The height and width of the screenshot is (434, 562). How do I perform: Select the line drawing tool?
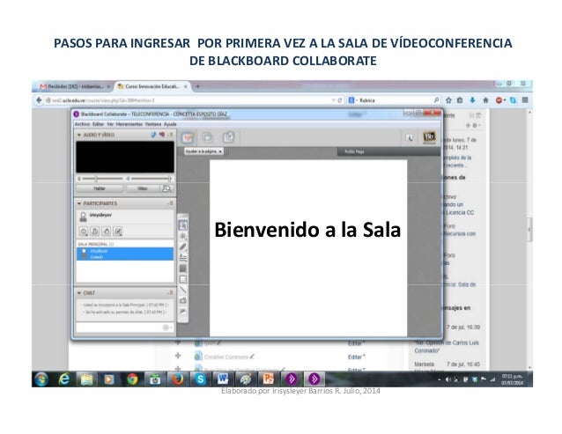183,290
